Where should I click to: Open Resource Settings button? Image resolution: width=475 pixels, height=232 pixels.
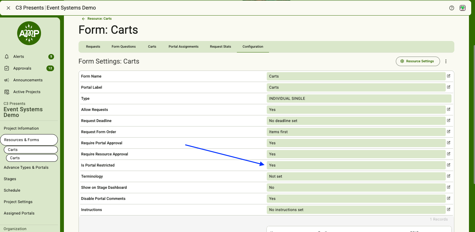point(418,61)
